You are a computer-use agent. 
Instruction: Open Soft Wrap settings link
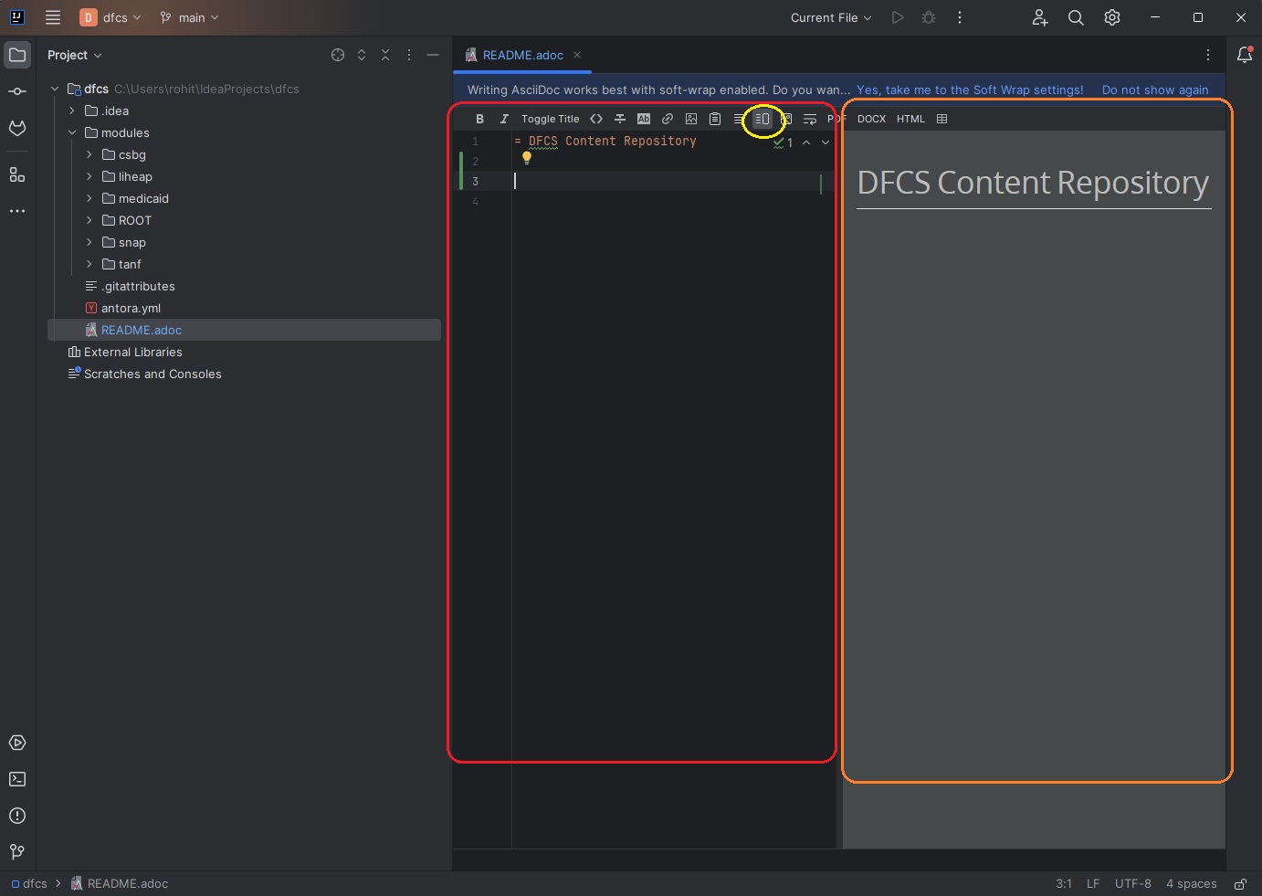tap(970, 90)
